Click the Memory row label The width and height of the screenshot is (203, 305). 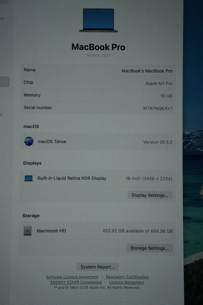[32, 95]
